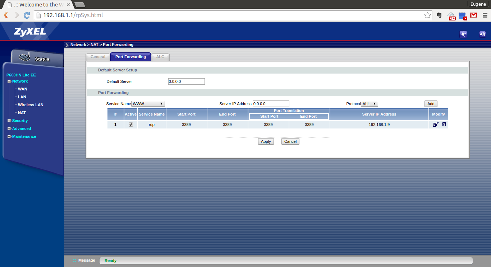Open the Gmail extension icon

(474, 15)
